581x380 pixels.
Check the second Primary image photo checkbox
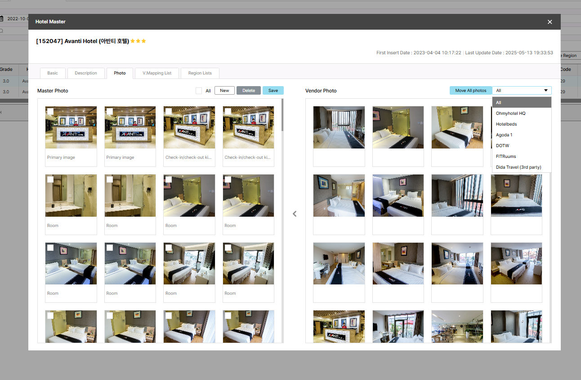coord(110,111)
